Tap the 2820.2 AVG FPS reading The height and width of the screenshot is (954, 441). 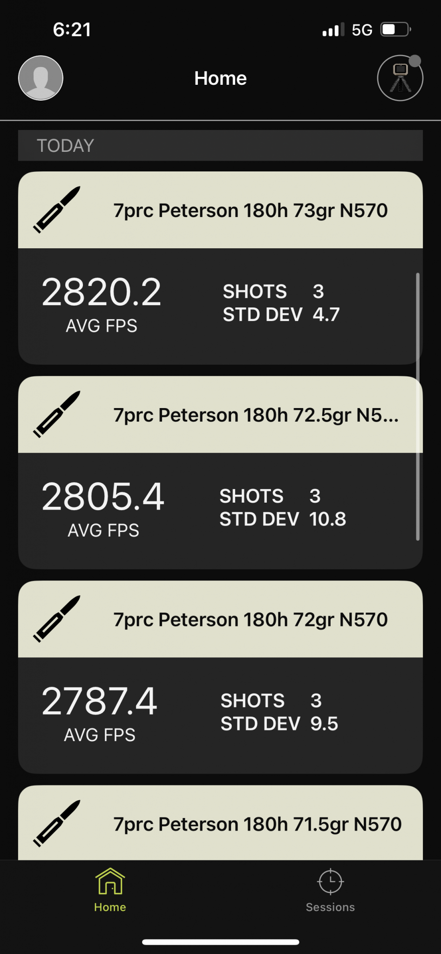(x=102, y=292)
